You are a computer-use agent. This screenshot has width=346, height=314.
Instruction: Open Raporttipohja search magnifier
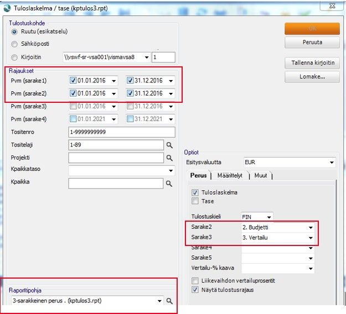pos(169,301)
